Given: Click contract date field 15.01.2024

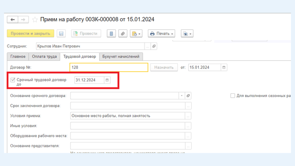Looking at the screenshot, I should 205,67.
